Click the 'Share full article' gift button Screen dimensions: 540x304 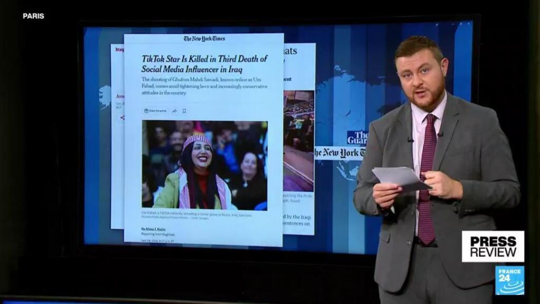tap(155, 111)
